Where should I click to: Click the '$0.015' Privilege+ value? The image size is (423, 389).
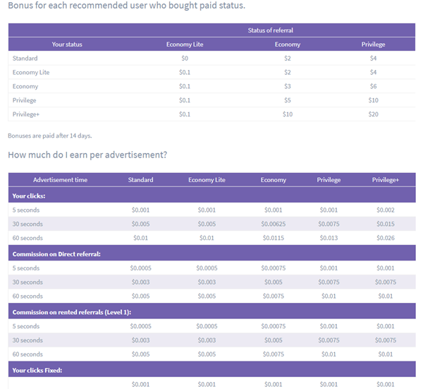pyautogui.click(x=386, y=225)
